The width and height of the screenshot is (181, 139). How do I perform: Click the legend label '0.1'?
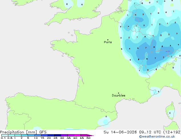coord(3,138)
